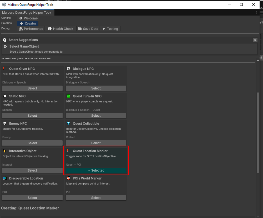Click the Discoverable Location map icon

pos(4,178)
